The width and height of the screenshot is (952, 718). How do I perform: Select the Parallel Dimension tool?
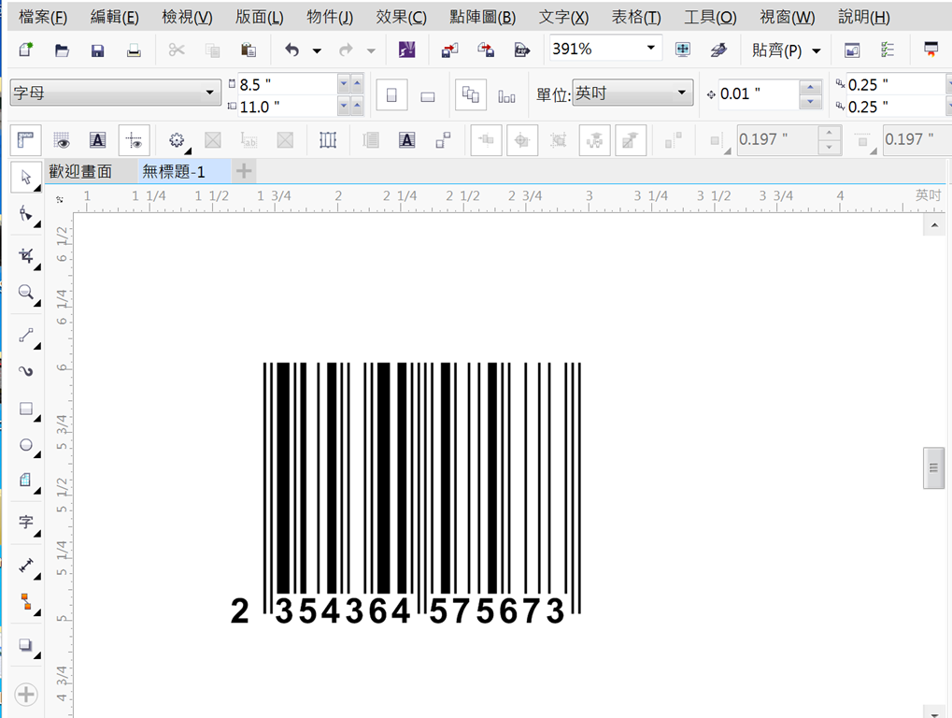[x=25, y=566]
